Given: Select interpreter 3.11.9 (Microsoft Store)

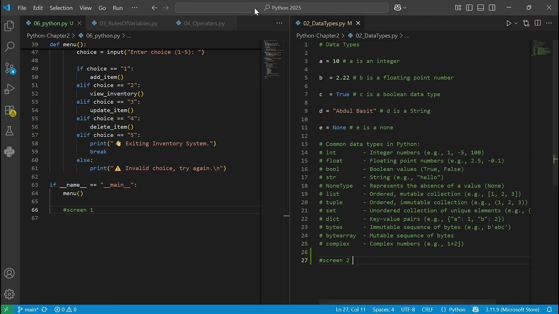Looking at the screenshot, I should pyautogui.click(x=512, y=310).
